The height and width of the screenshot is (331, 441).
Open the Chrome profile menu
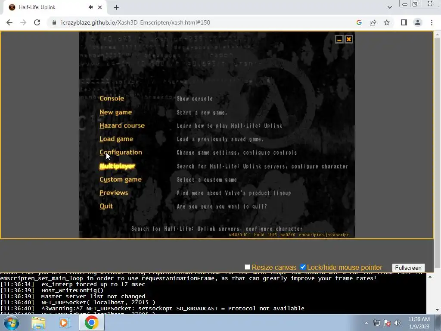[x=418, y=22]
